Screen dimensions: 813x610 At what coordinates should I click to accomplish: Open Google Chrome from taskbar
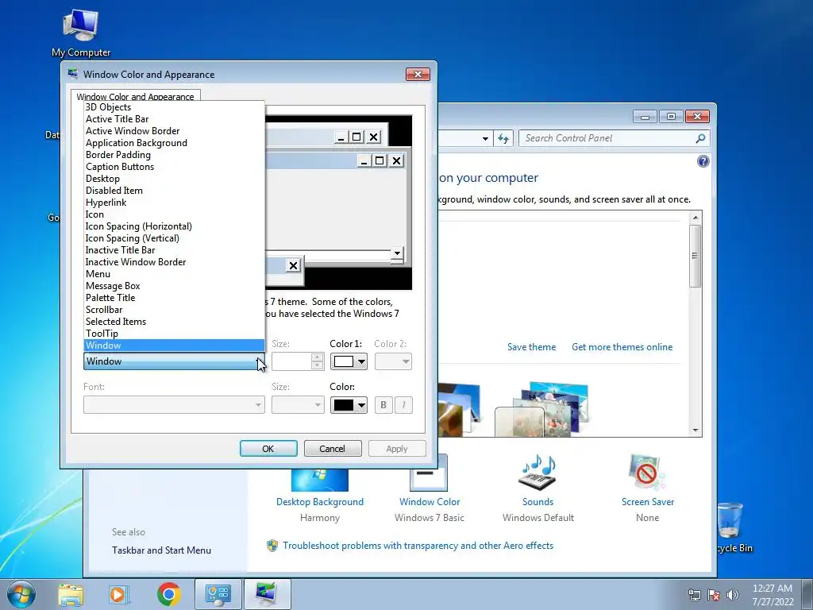168,594
